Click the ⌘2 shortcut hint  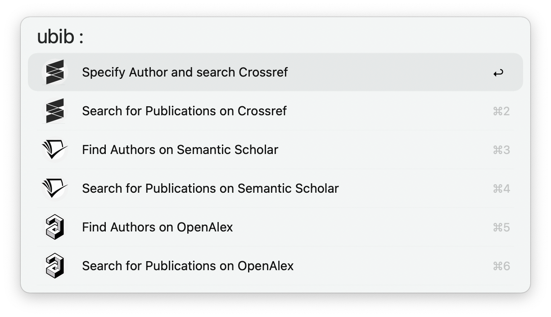[x=501, y=111]
